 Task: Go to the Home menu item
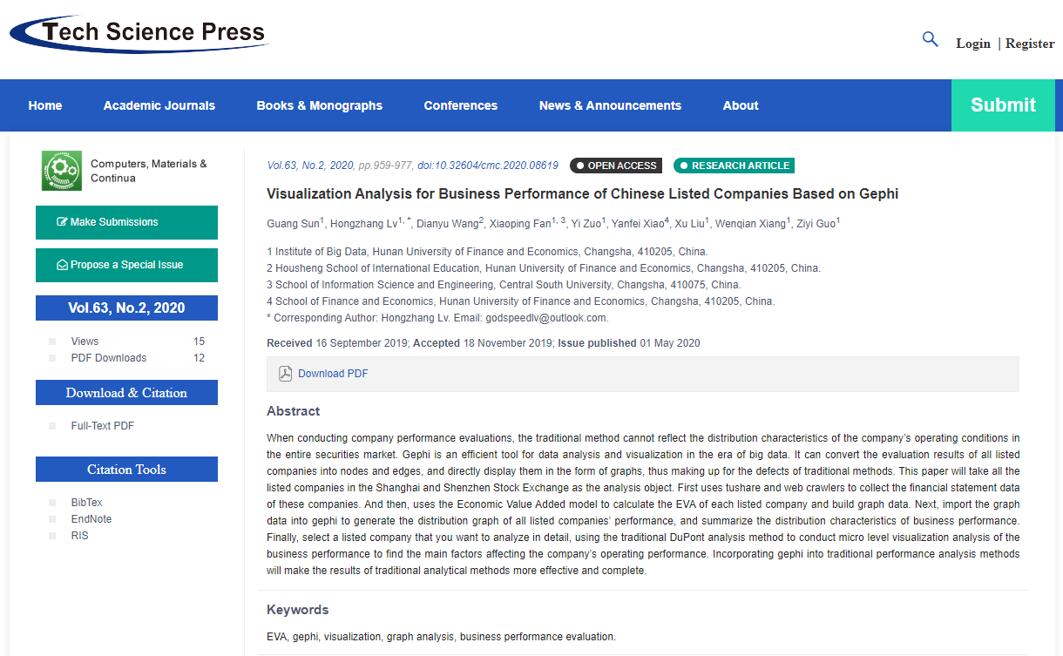coord(45,105)
